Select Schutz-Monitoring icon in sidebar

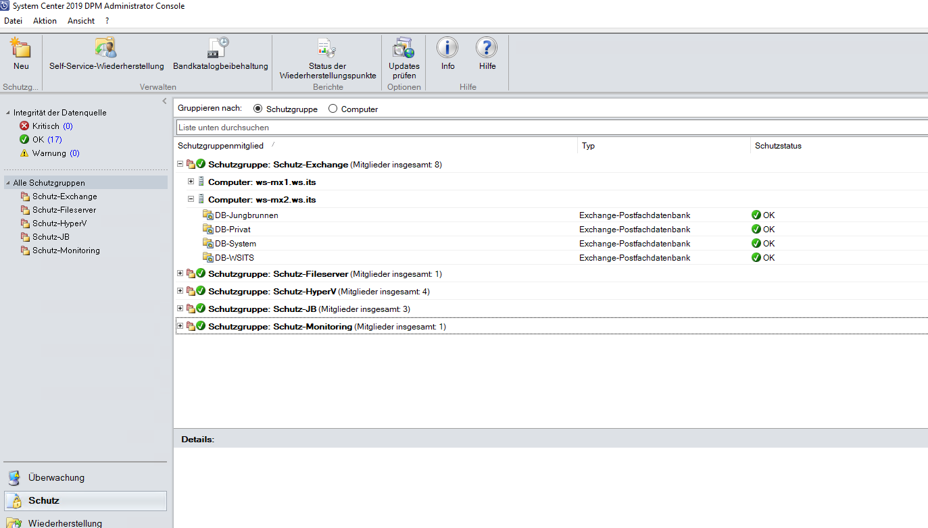[x=26, y=250]
